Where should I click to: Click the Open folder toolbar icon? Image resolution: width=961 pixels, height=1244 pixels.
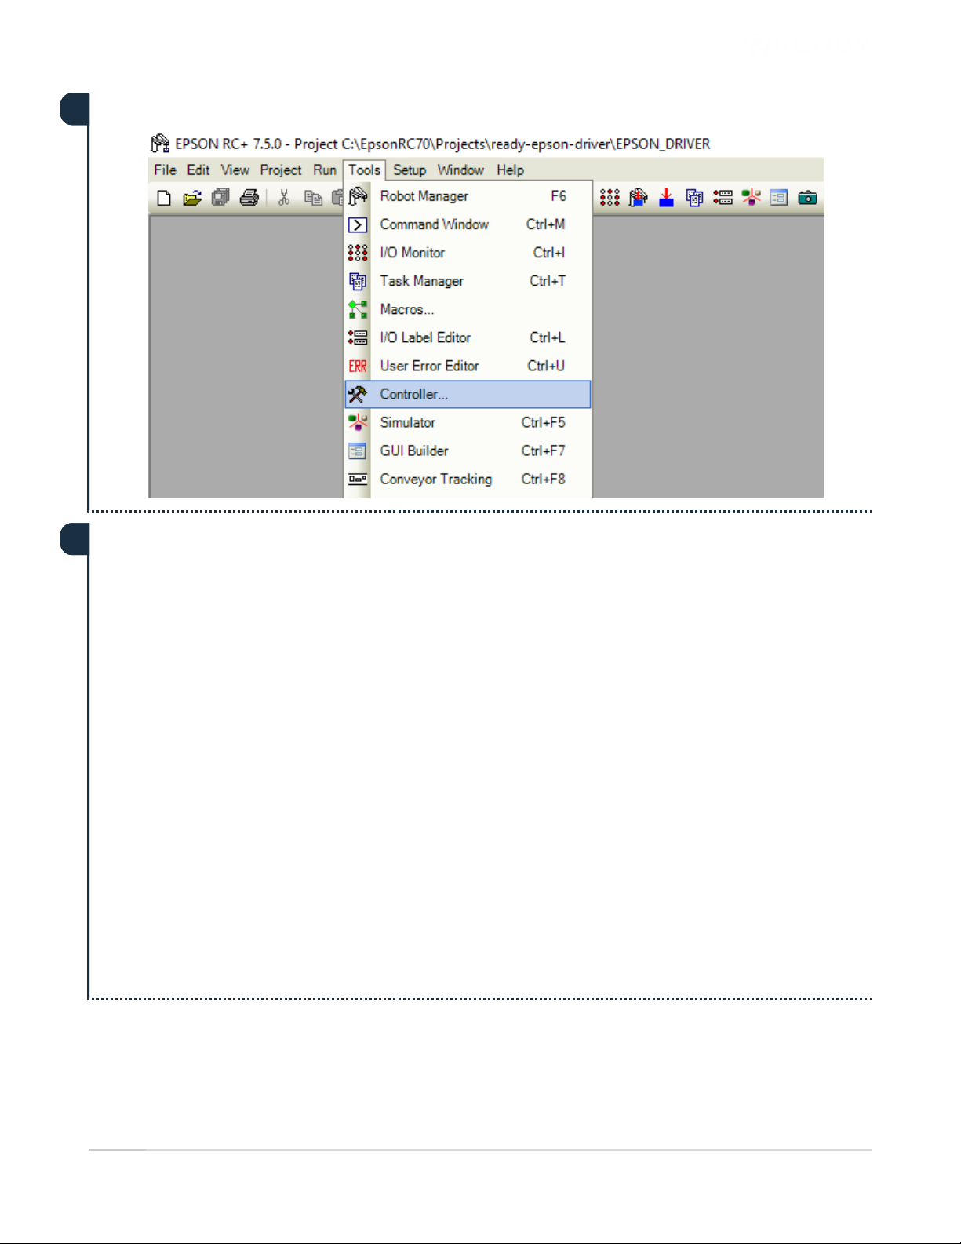(x=192, y=198)
